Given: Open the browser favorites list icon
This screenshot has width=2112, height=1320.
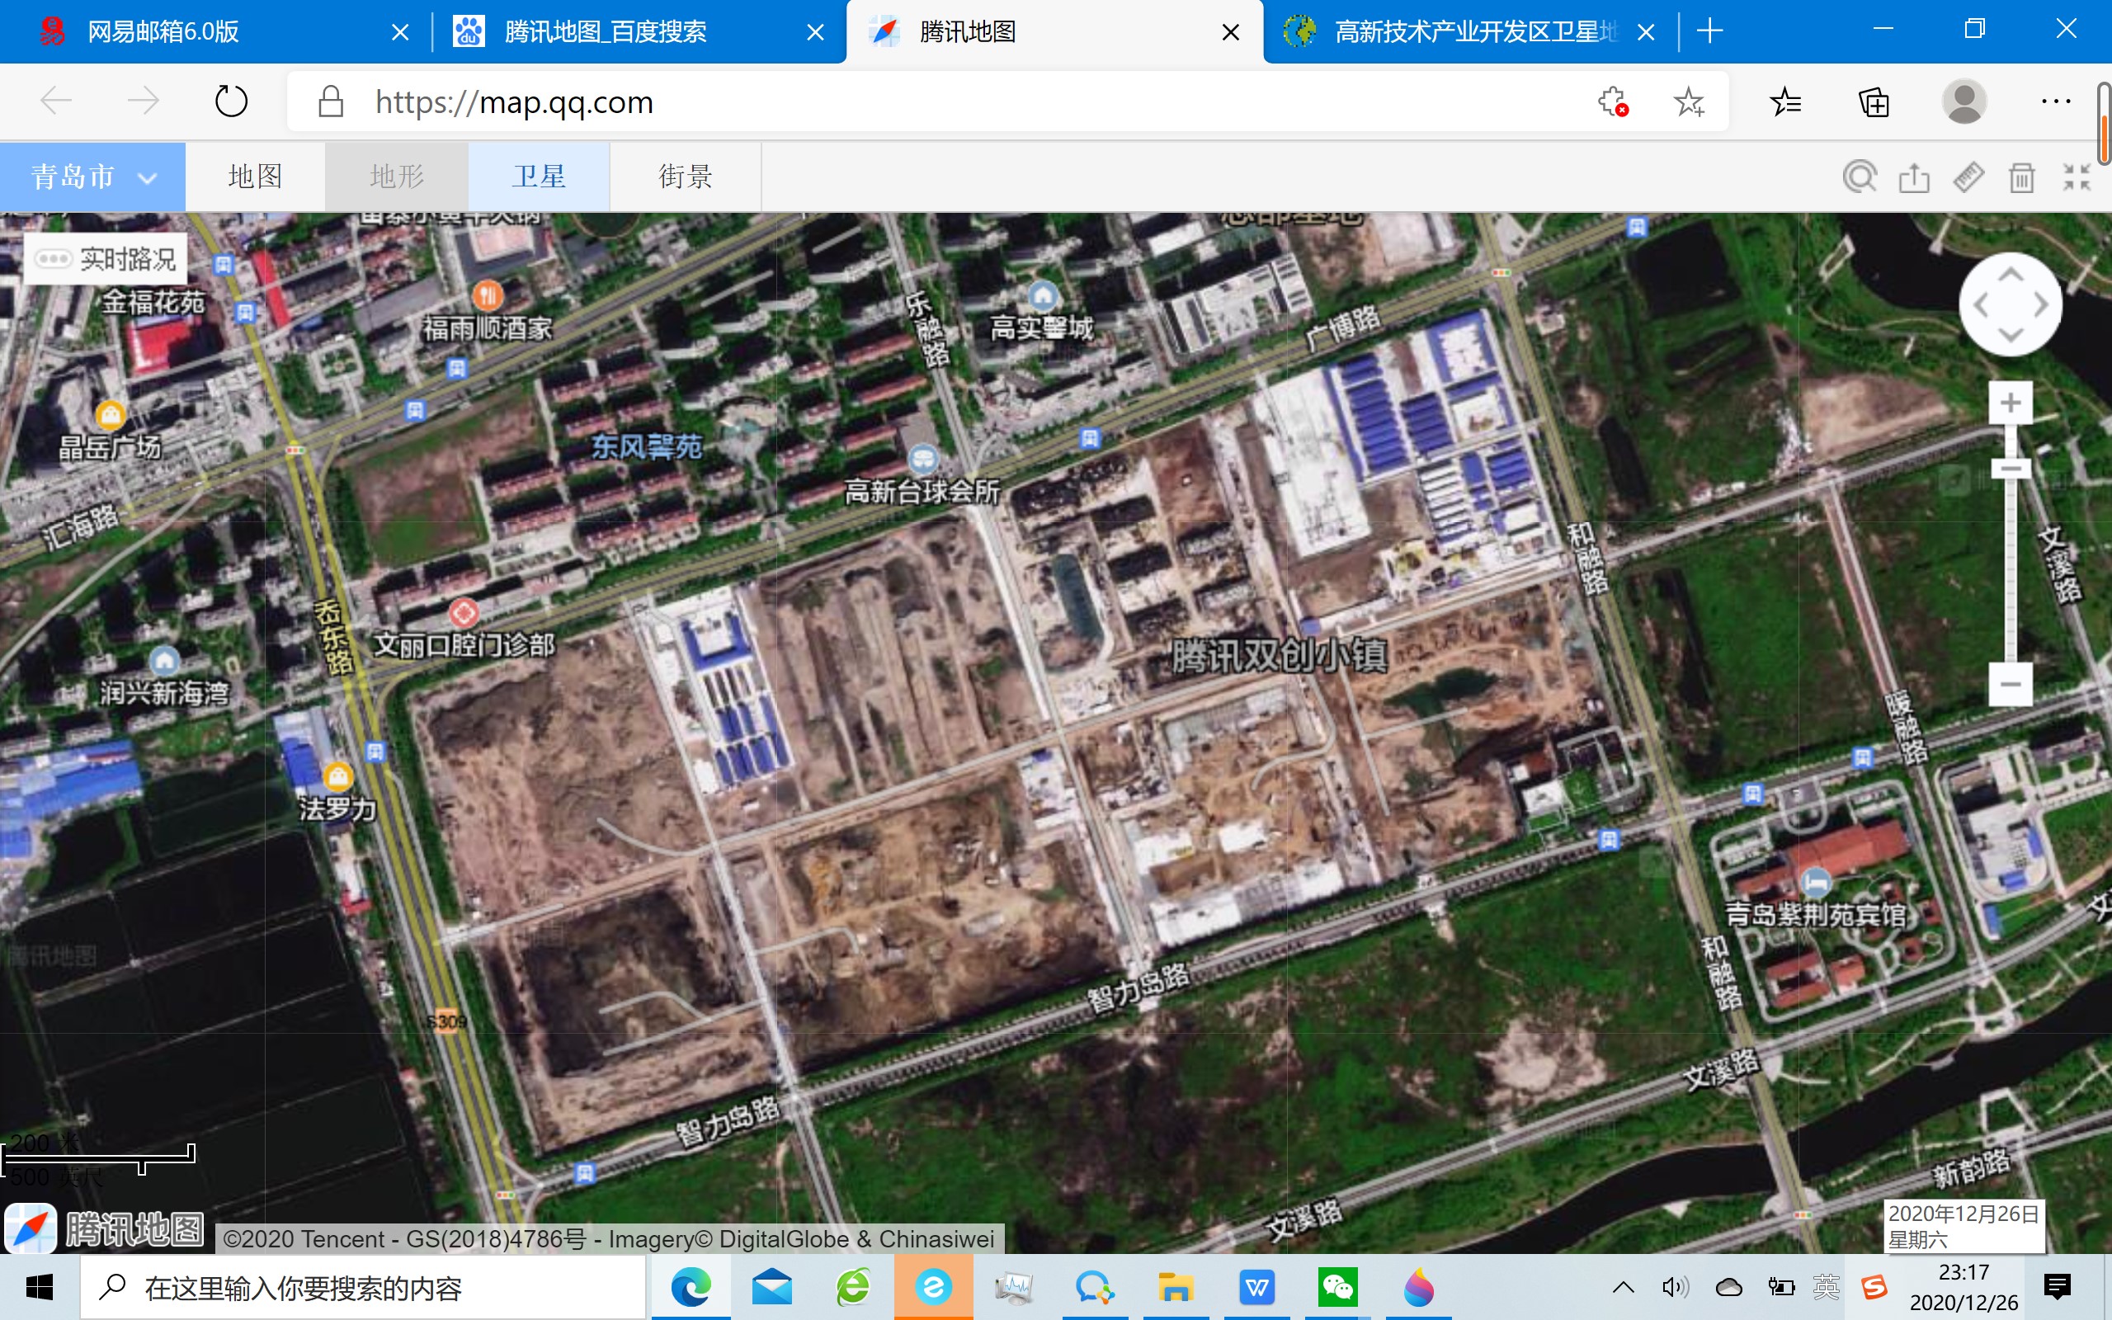Looking at the screenshot, I should pyautogui.click(x=1785, y=102).
